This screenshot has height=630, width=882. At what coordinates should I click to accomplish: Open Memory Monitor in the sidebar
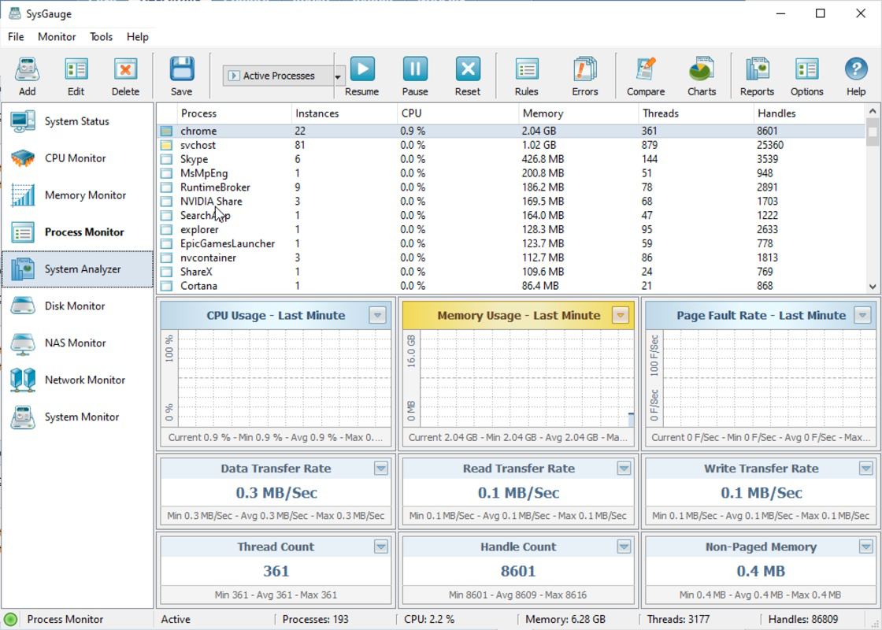(78, 196)
